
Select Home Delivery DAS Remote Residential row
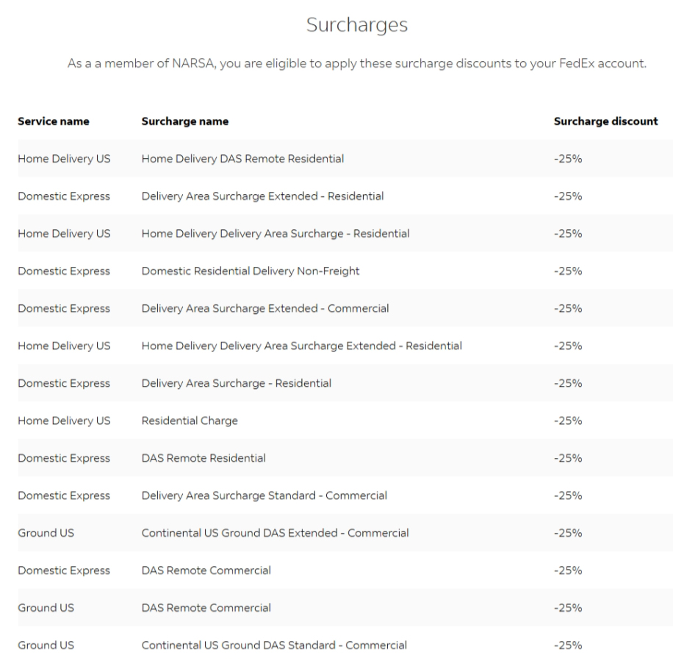(242, 159)
